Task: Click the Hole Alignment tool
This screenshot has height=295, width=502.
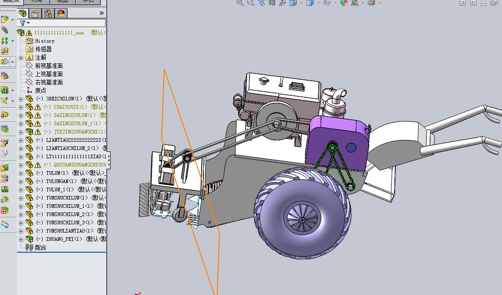Action: tap(5, 189)
